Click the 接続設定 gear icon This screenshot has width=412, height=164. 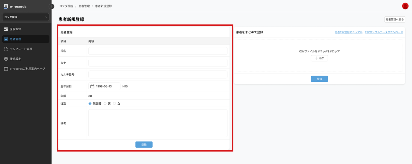point(6,59)
